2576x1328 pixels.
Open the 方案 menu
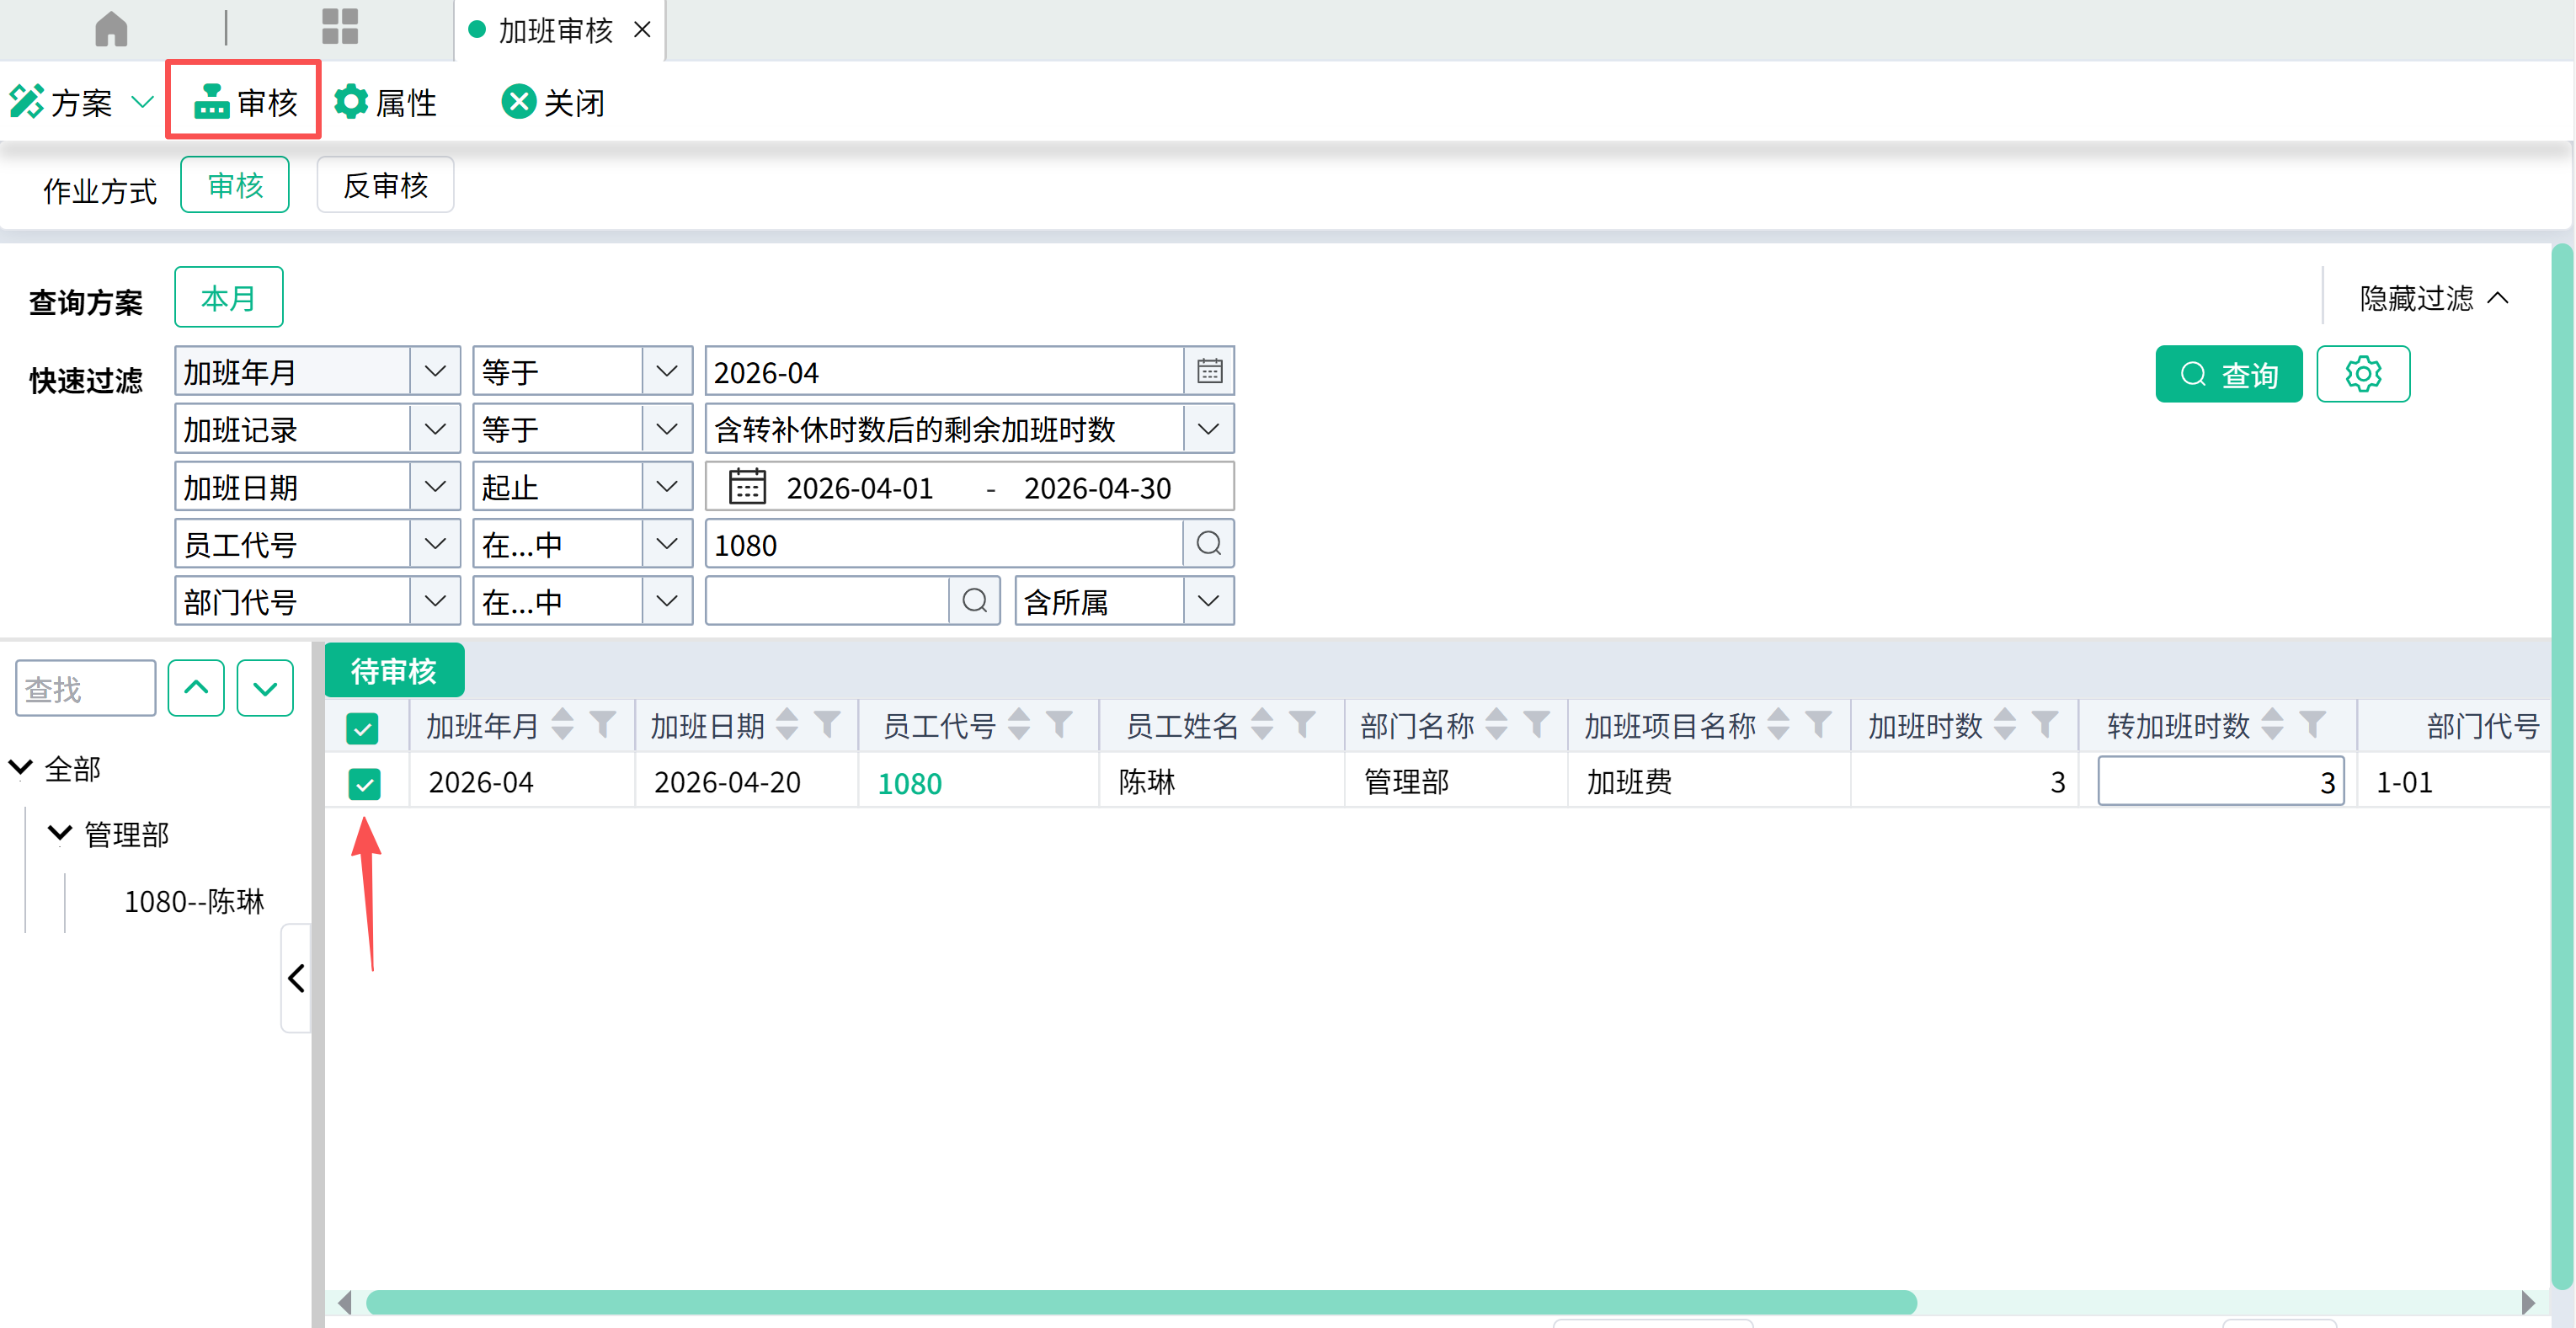click(80, 102)
